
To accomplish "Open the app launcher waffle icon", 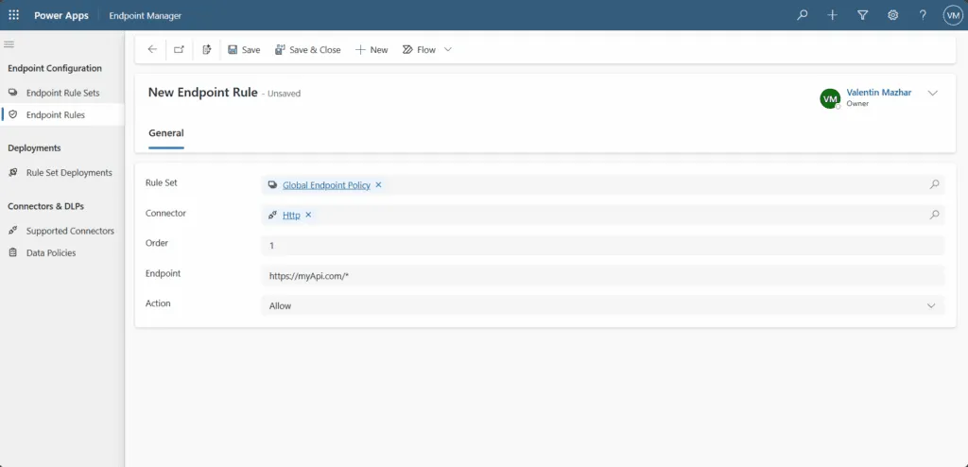I will click(13, 15).
